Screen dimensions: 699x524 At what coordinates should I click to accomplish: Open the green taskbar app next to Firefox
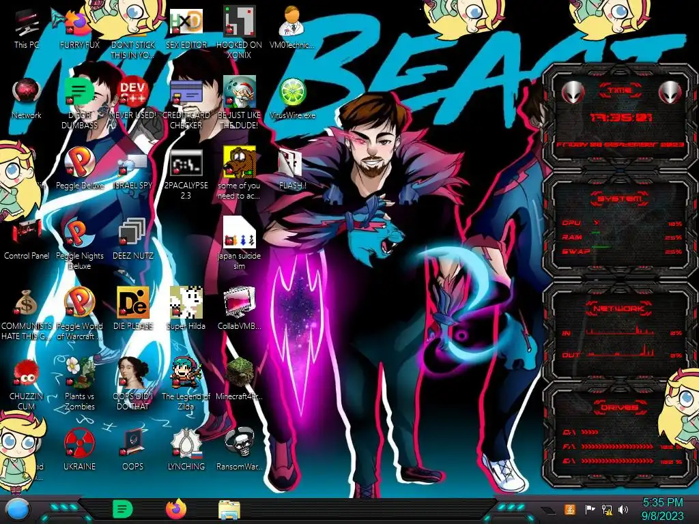123,509
